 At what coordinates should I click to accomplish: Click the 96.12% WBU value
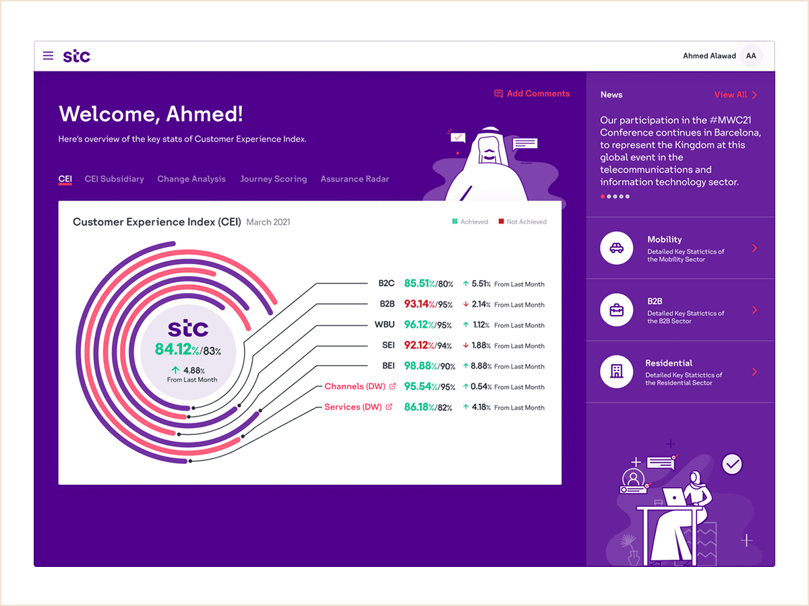419,325
